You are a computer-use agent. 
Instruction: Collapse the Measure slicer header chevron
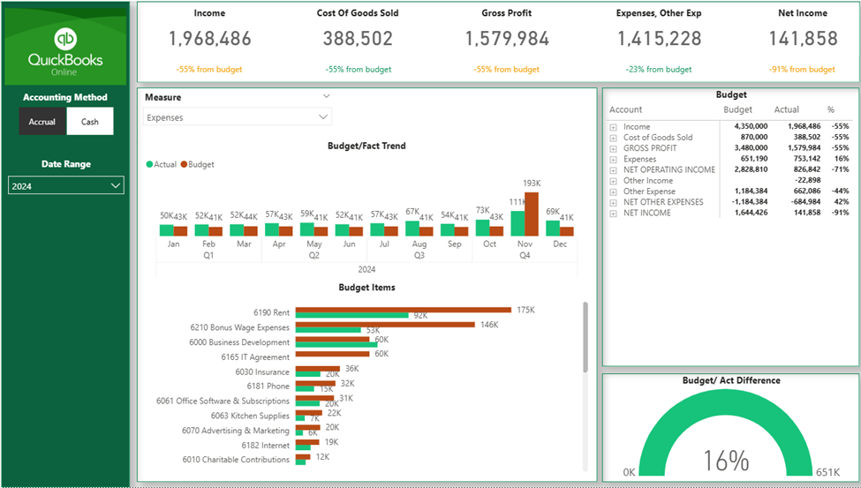coord(326,96)
